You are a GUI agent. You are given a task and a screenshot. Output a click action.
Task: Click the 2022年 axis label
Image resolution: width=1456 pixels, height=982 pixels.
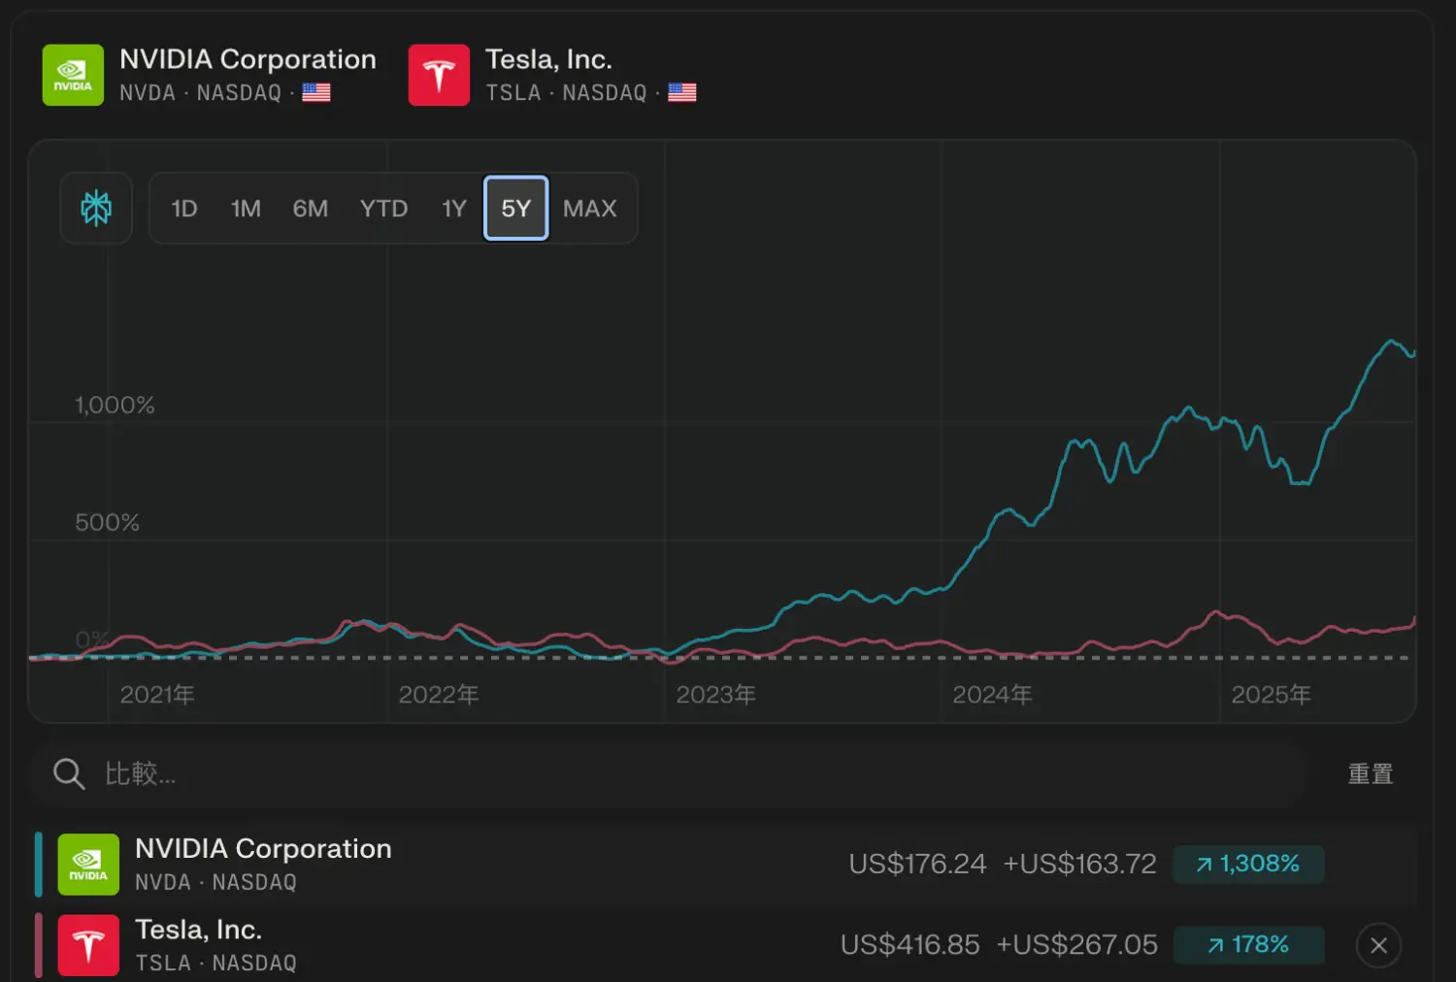click(x=439, y=695)
